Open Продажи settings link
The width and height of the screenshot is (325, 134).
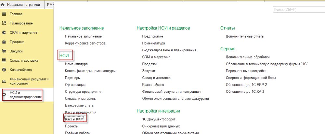(x=149, y=64)
